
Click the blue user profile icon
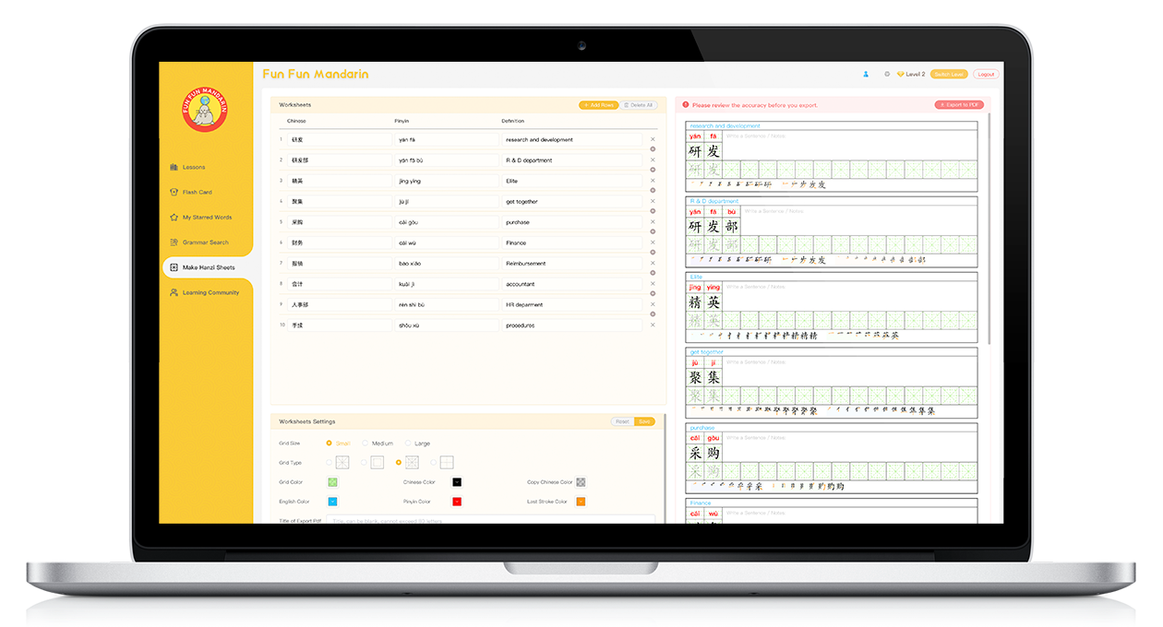pos(866,74)
